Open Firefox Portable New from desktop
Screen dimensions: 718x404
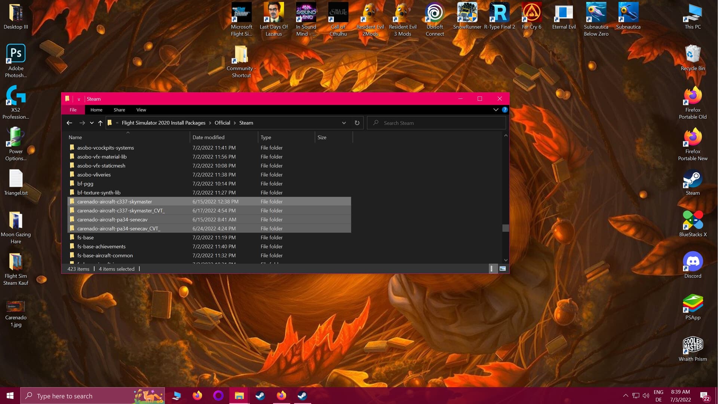pos(693,143)
